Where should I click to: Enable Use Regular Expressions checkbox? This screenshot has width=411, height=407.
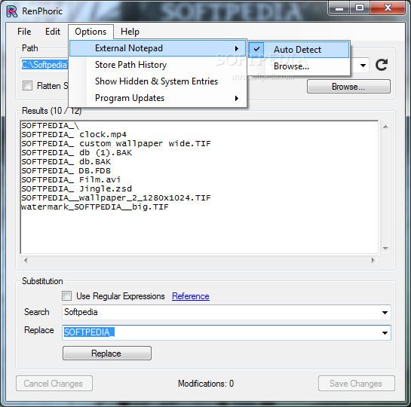[x=66, y=296]
